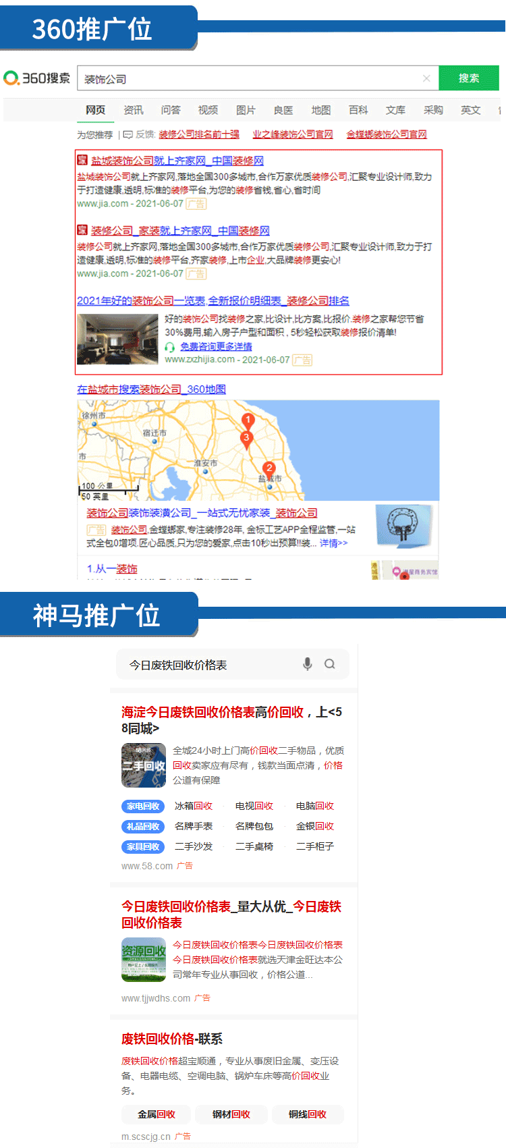
Task: Open 在盐城市搜索装饰公司_360地图 link
Action: 151,389
